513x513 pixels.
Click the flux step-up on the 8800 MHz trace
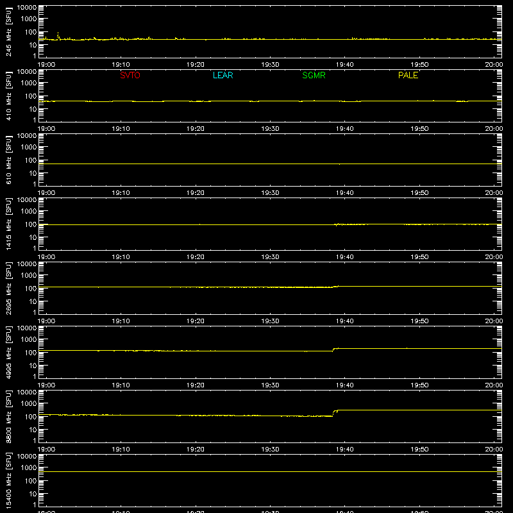(335, 412)
